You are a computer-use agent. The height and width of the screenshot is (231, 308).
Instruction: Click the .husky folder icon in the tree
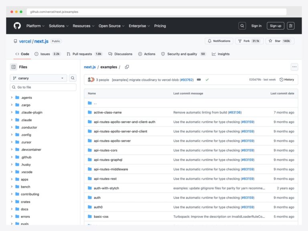17,164
